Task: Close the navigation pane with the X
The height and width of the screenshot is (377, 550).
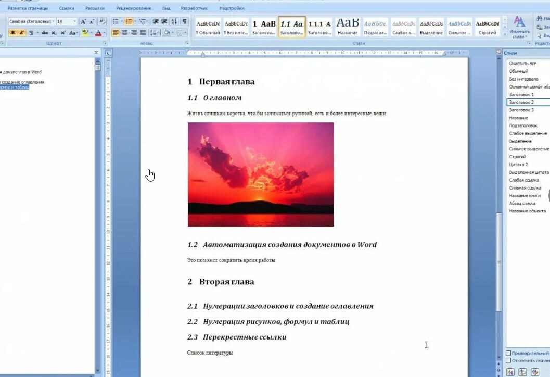Action: pos(96,52)
